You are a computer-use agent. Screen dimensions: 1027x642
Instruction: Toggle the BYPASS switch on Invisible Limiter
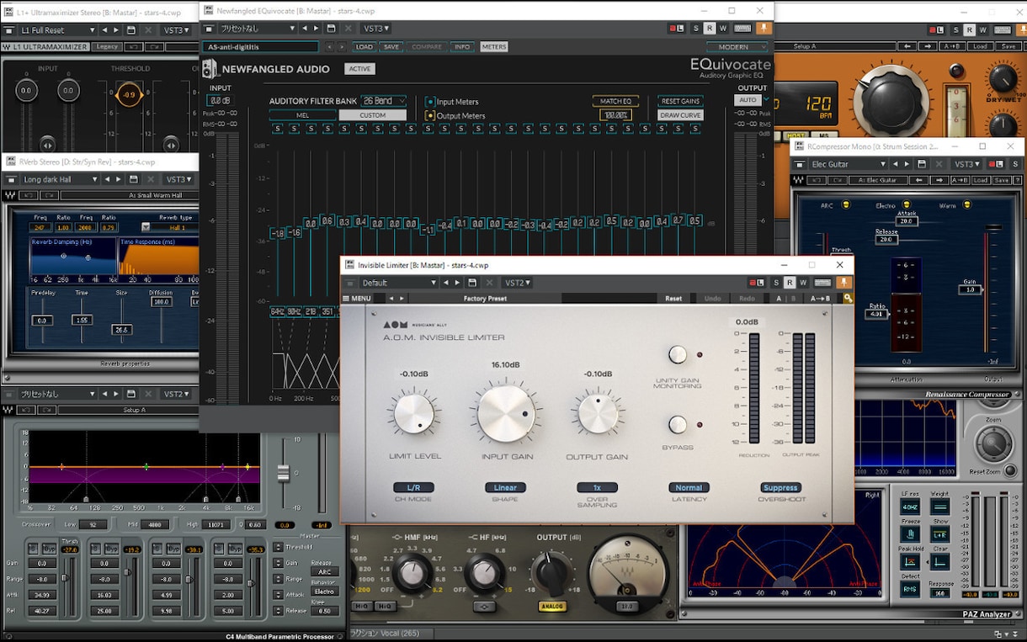pyautogui.click(x=678, y=425)
